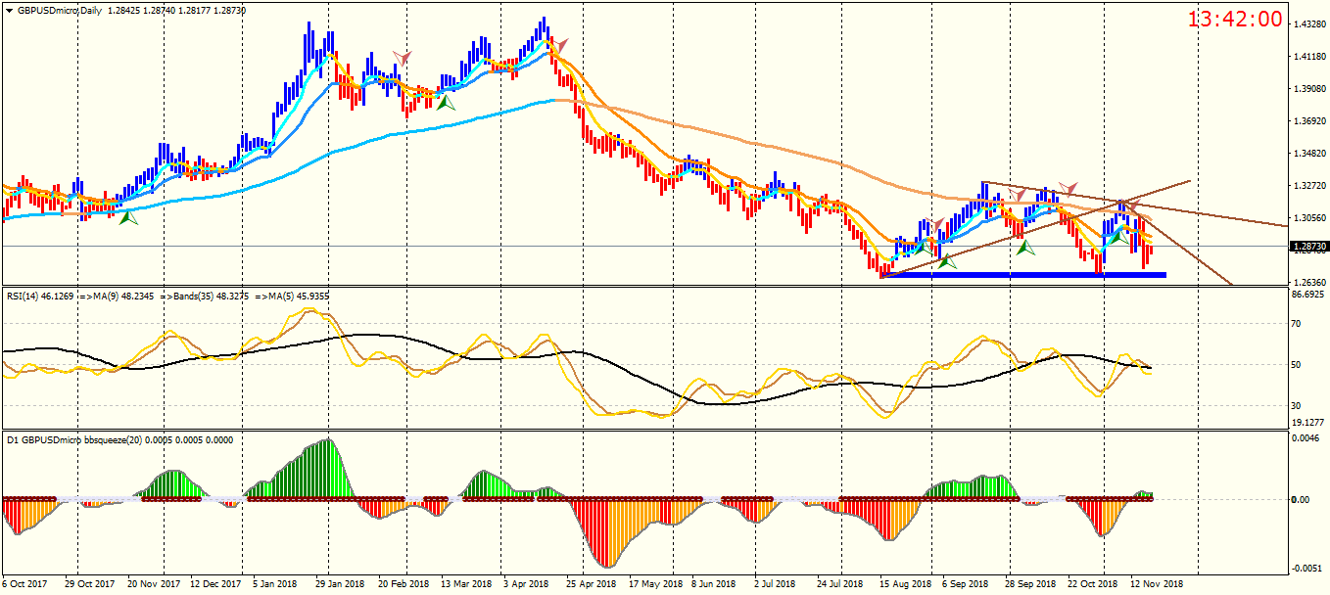
Task: Click the 29 Jan 2018 date label
Action: point(341,584)
